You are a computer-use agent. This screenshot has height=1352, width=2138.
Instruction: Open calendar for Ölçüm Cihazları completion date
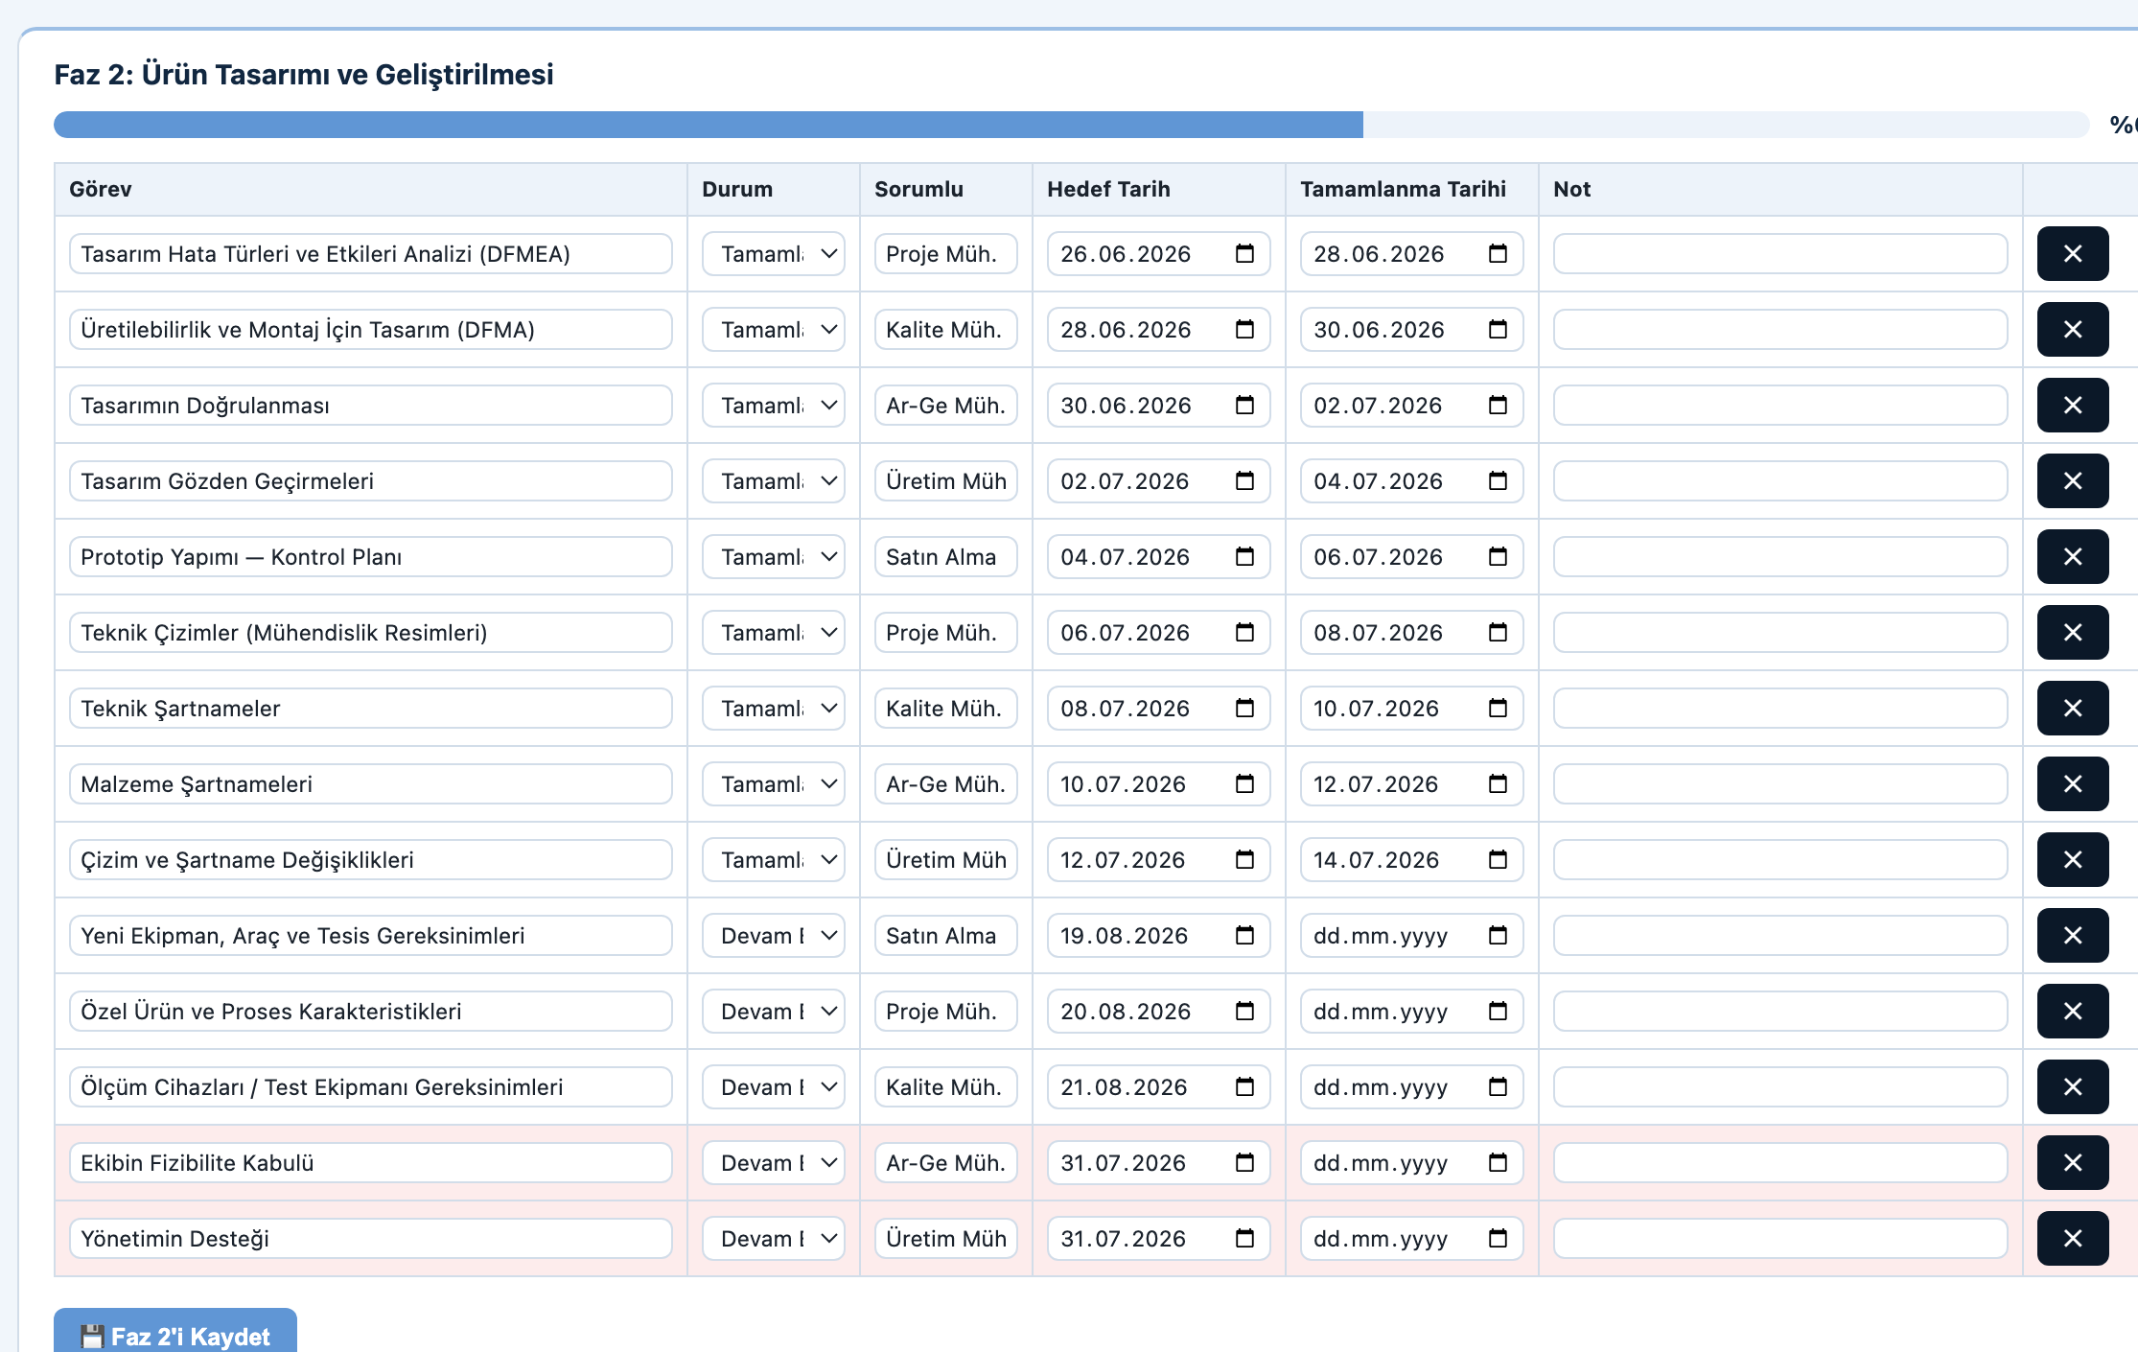click(1498, 1087)
